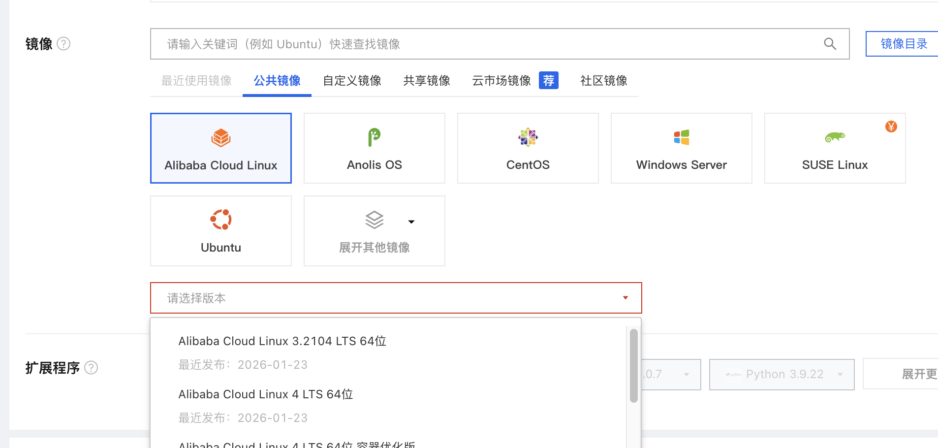Click the 荐 recommended badge
Image resolution: width=938 pixels, height=448 pixels.
[549, 80]
